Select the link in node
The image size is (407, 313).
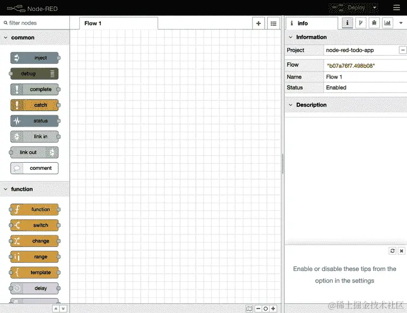[x=34, y=137]
